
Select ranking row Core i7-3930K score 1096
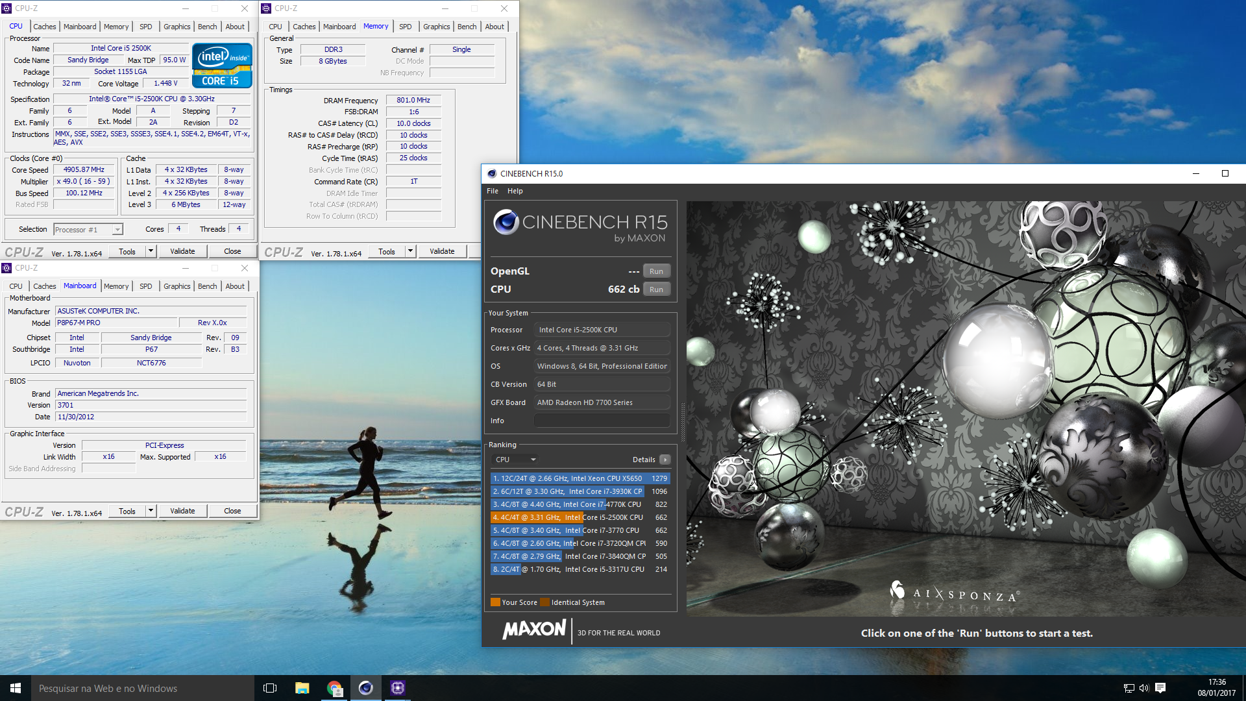580,491
